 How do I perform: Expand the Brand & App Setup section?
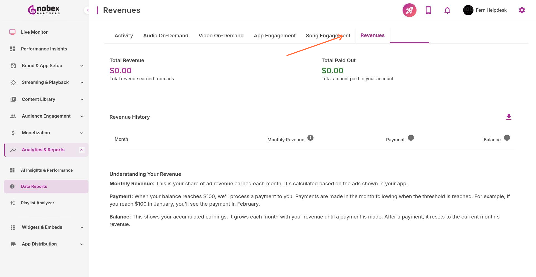(82, 66)
